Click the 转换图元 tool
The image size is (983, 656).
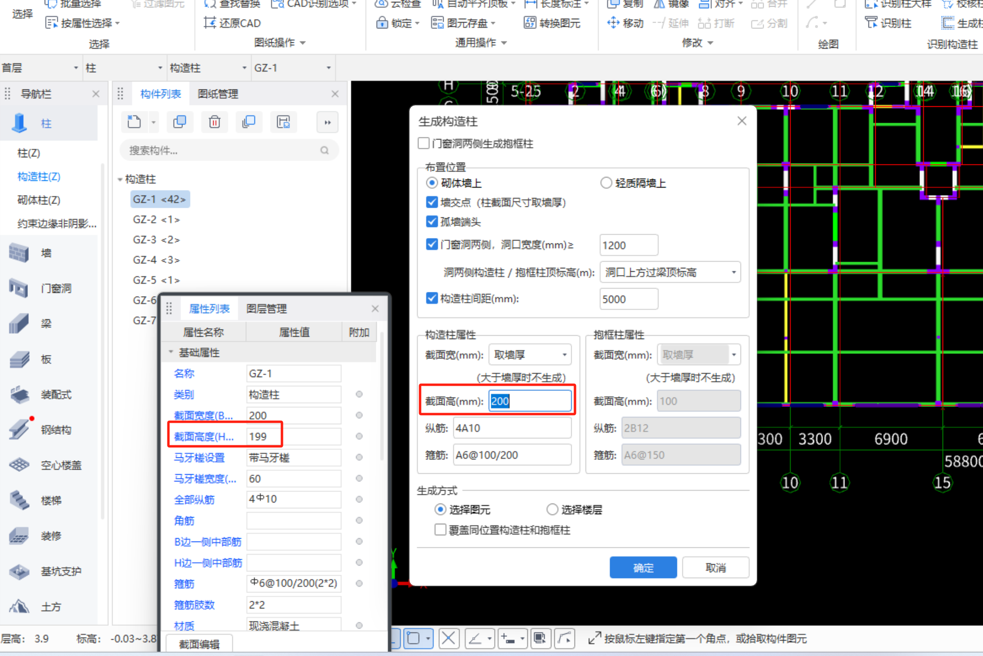pyautogui.click(x=552, y=23)
